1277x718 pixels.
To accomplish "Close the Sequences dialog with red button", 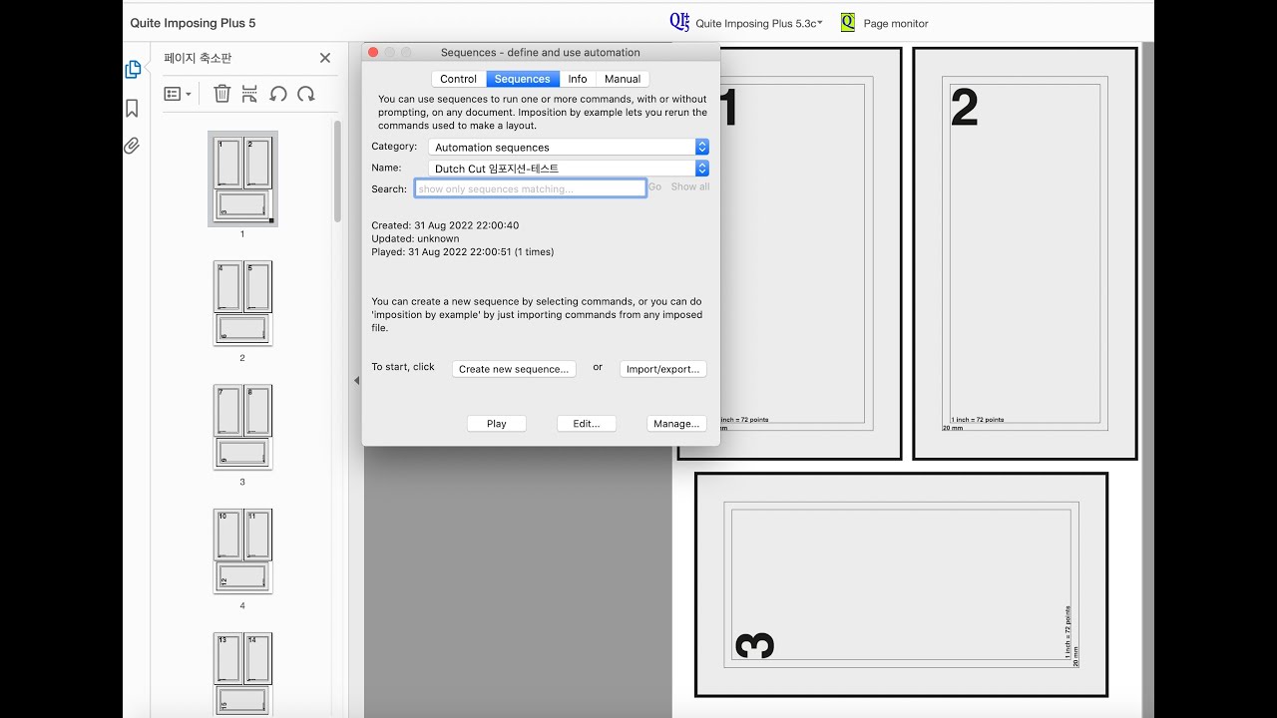I will (373, 52).
